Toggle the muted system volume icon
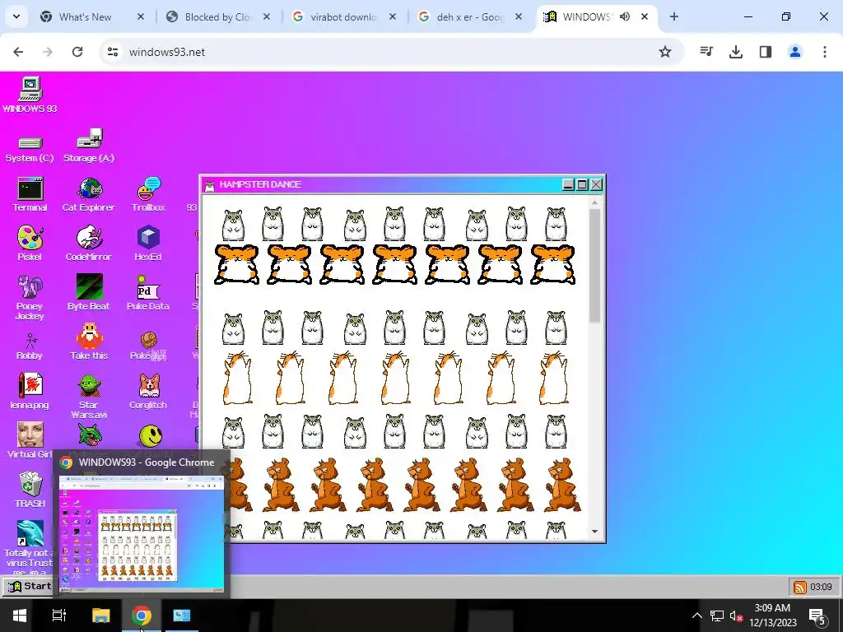843x632 pixels. click(x=737, y=616)
